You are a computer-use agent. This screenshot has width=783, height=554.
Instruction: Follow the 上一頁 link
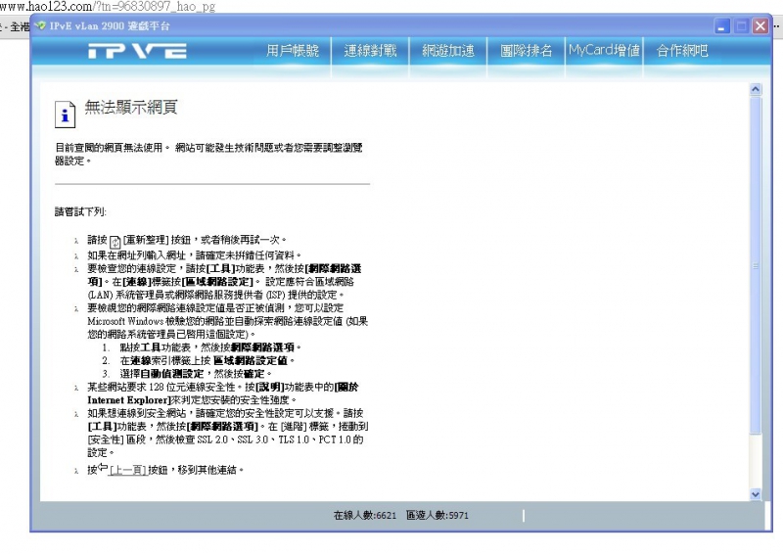click(x=127, y=470)
